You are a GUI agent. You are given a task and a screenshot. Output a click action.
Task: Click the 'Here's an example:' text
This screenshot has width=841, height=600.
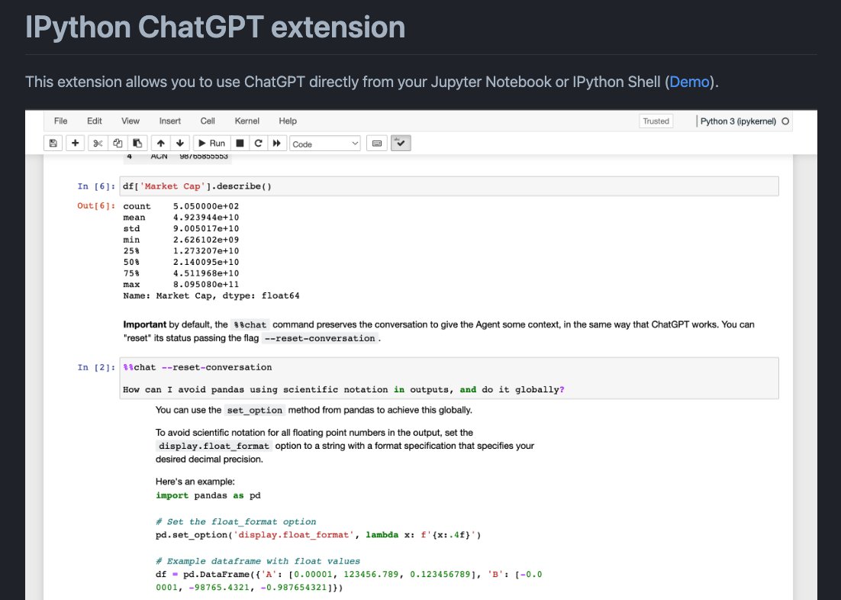coord(195,482)
